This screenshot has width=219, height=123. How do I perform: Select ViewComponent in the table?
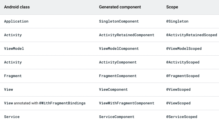(x=113, y=89)
